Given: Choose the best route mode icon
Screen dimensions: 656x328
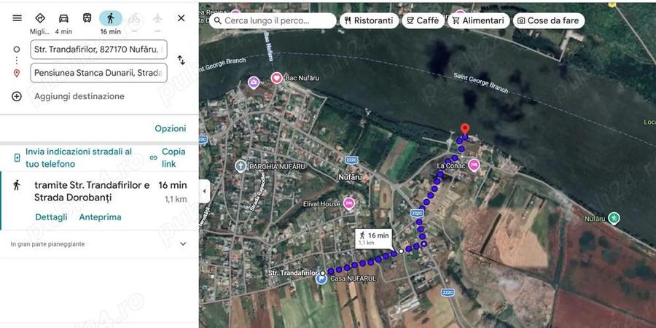Looking at the screenshot, I should tap(40, 18).
